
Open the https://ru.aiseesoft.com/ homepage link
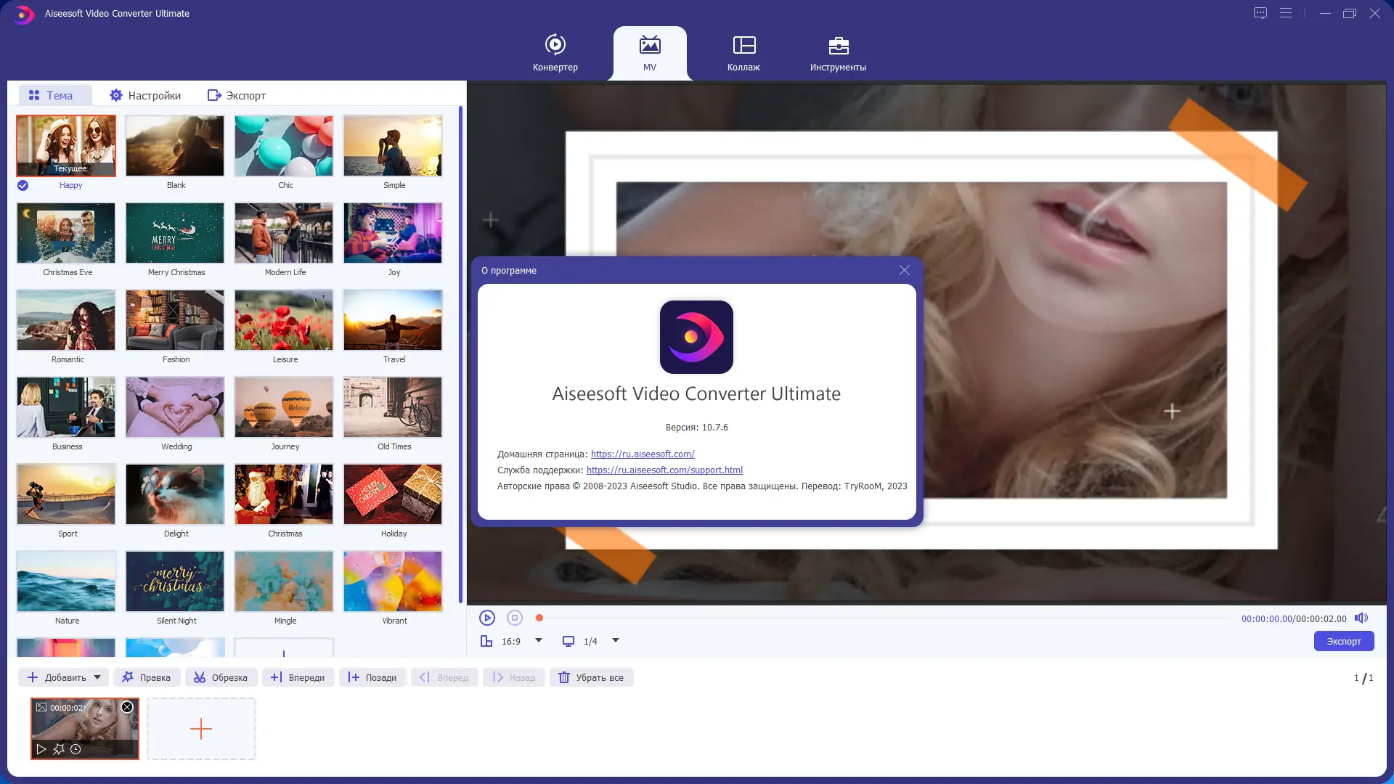click(x=642, y=454)
